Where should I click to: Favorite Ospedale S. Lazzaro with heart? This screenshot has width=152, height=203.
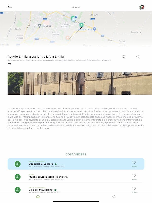coord(134,162)
